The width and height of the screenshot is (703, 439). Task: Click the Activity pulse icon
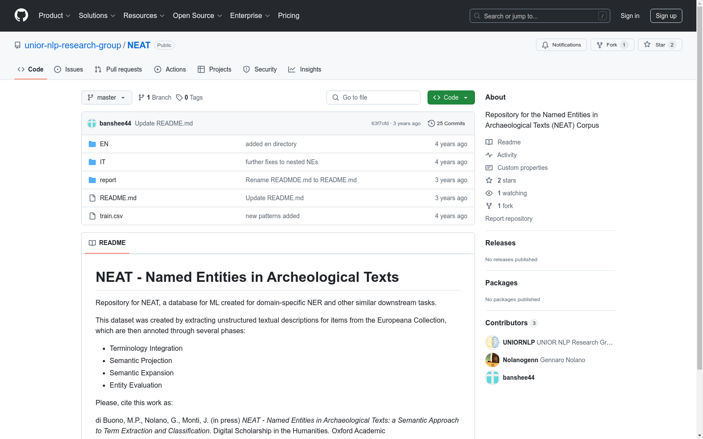[x=489, y=155]
